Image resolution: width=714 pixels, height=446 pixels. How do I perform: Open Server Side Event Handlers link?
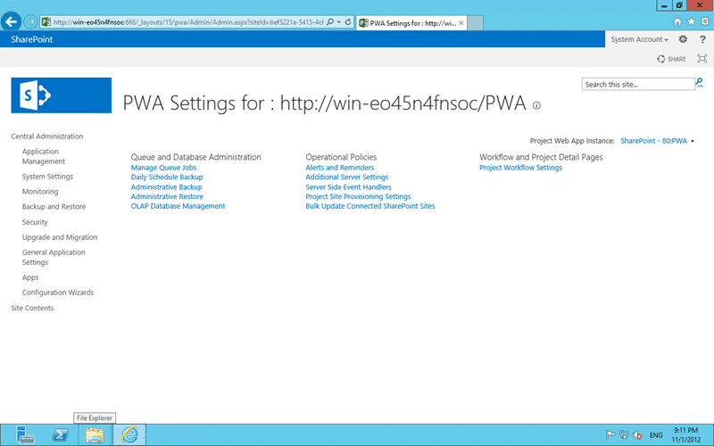[348, 187]
